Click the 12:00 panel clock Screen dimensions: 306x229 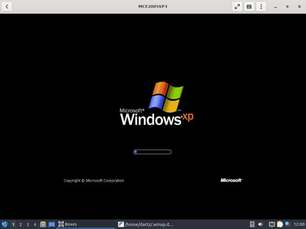tap(299, 224)
